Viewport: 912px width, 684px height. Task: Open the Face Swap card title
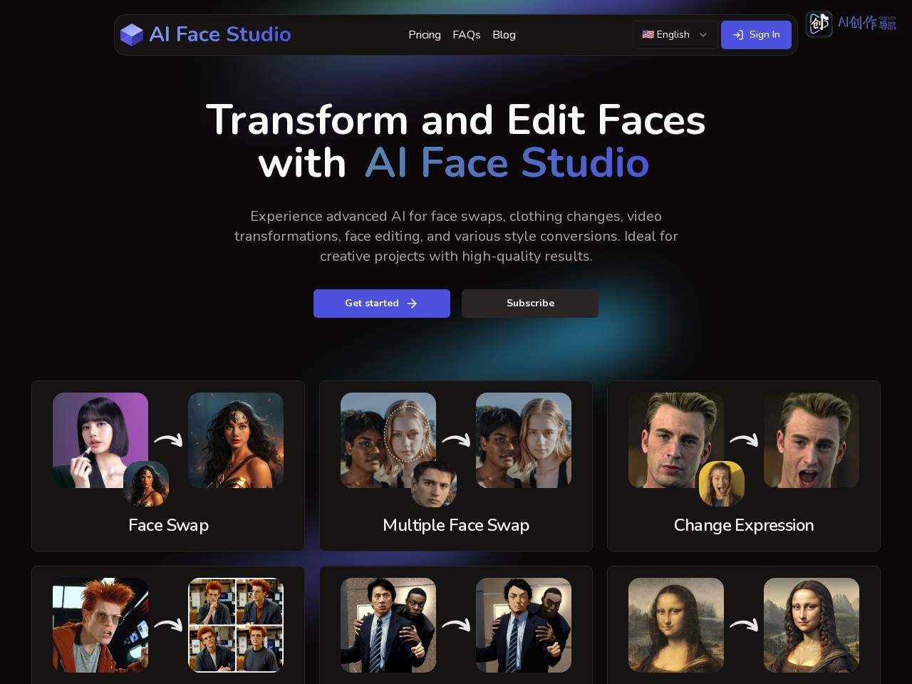168,525
